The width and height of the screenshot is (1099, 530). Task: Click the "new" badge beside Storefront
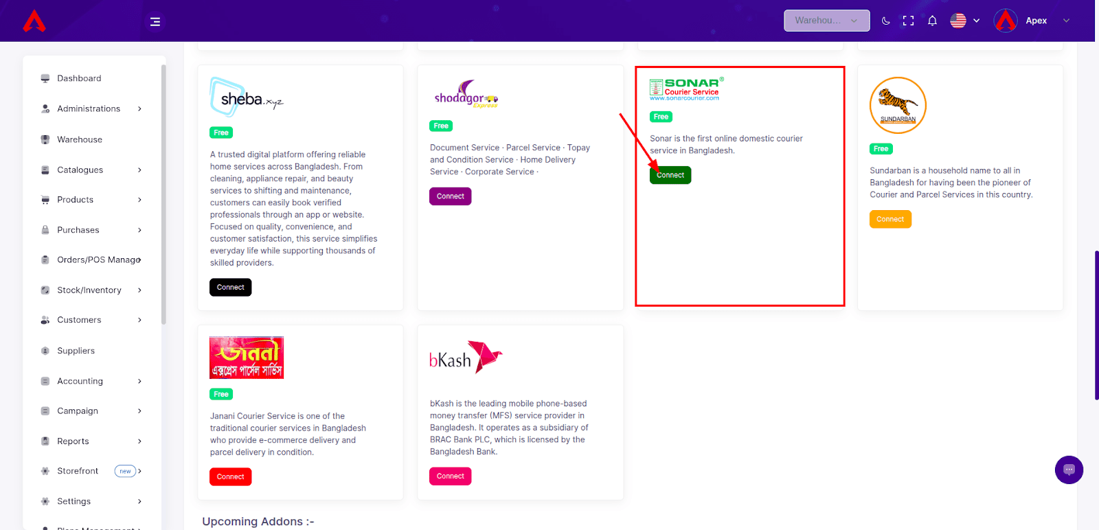[125, 471]
